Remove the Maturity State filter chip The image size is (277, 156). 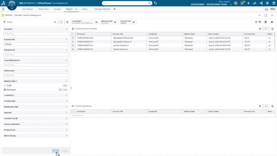115,22
